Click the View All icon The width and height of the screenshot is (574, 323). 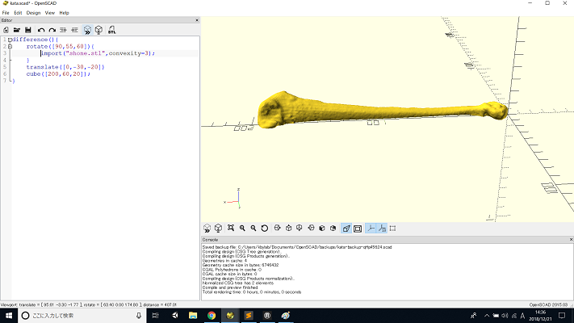coord(231,229)
